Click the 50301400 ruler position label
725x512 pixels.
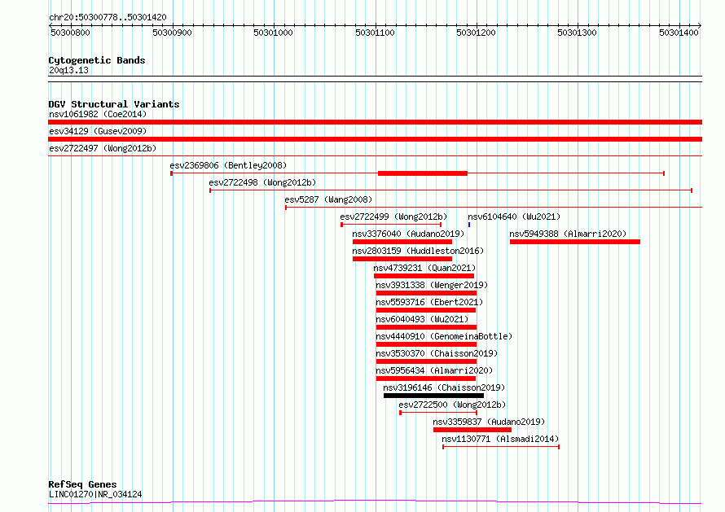[x=679, y=33]
